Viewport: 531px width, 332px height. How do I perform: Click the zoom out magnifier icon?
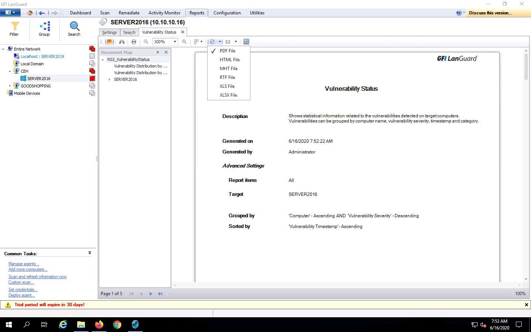[146, 42]
